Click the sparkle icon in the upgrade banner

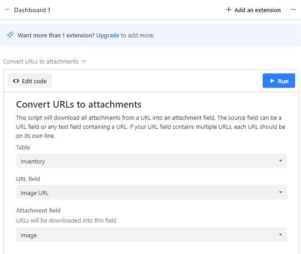(10, 35)
